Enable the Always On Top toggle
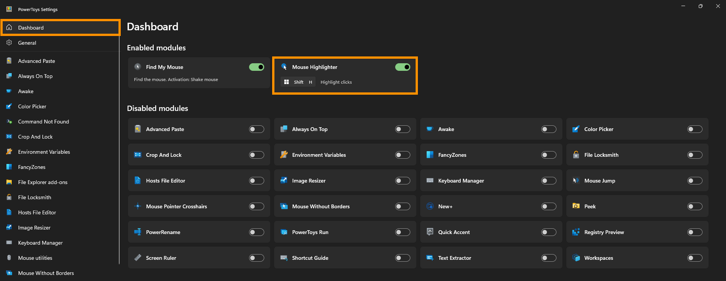This screenshot has width=726, height=281. click(x=403, y=129)
